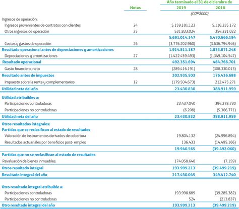Click the value (3.776.202.960)
The height and width of the screenshot is (209, 239).
pos(182,44)
